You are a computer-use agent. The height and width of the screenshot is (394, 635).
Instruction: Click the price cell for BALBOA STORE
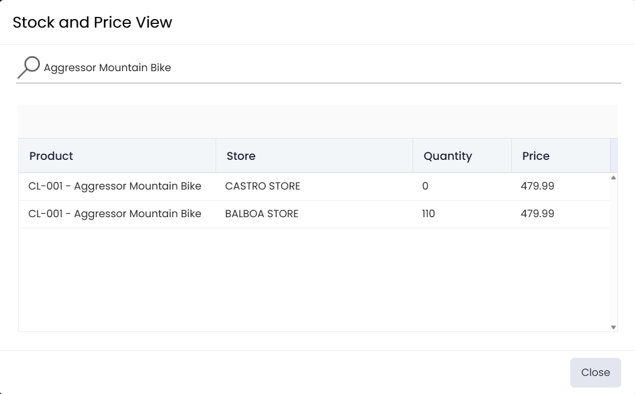pyautogui.click(x=538, y=214)
